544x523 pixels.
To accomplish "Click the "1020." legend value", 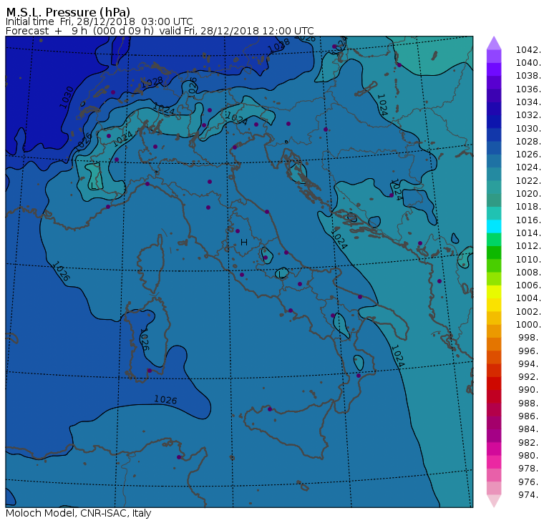I will (x=528, y=193).
